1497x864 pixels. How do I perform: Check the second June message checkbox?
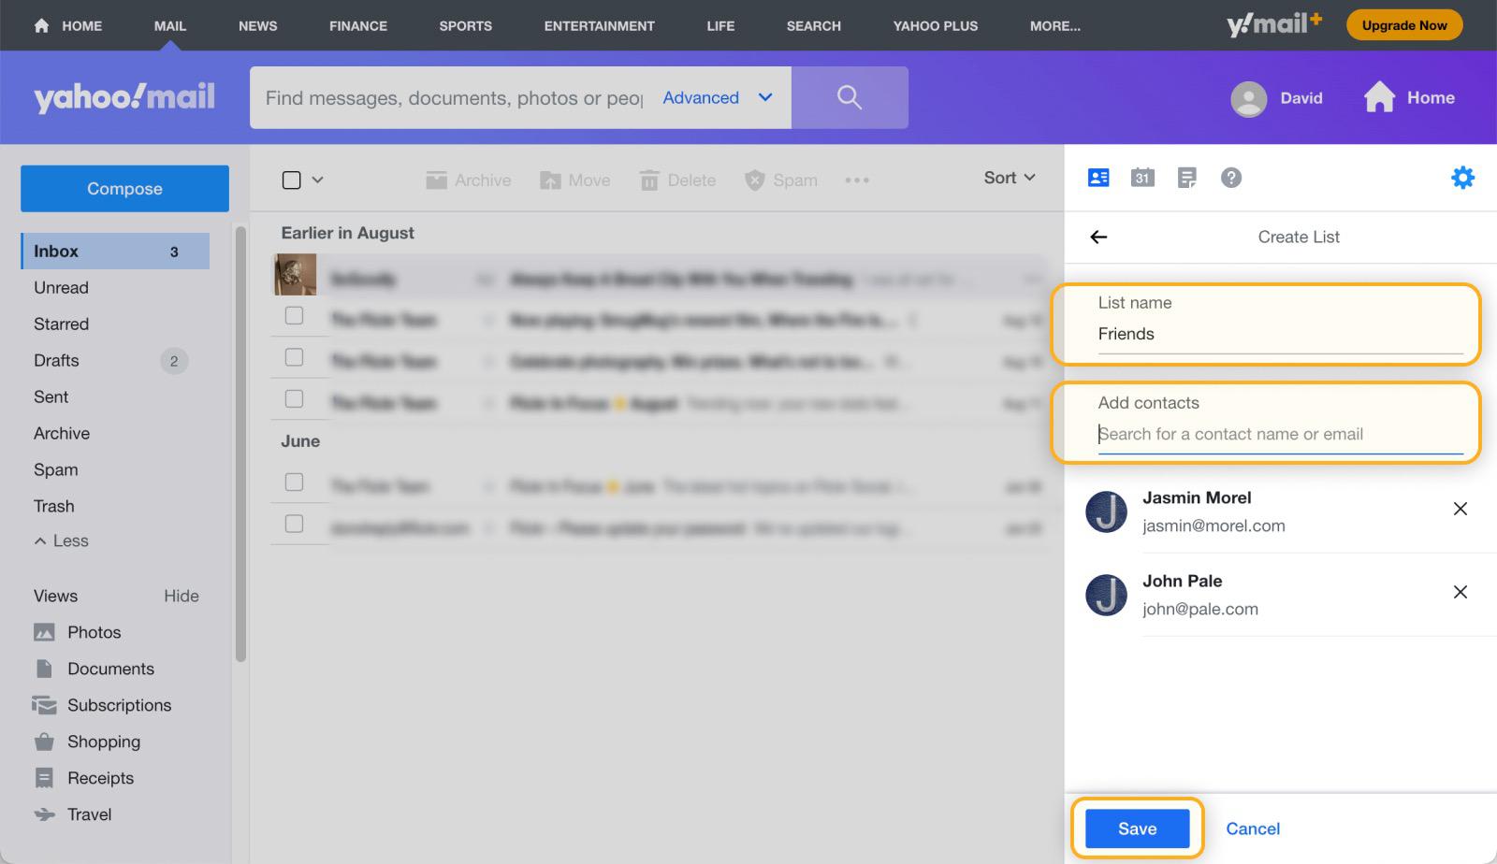pos(294,524)
